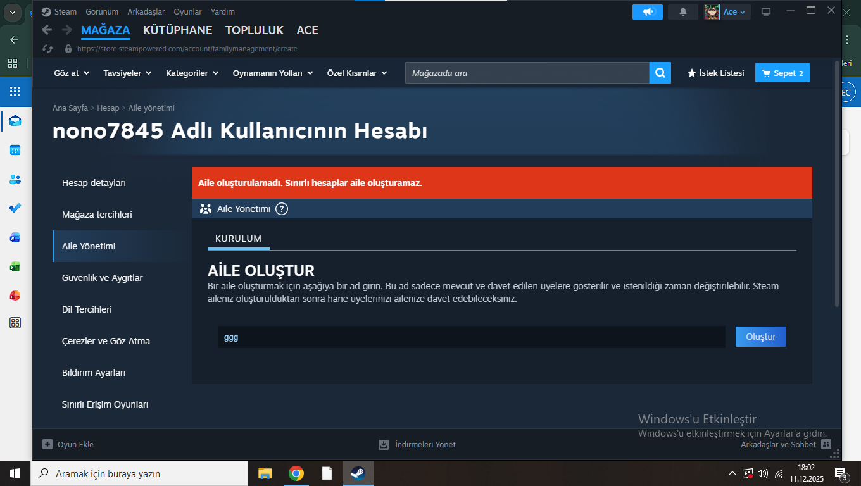Click the help question mark beside Aile Yönetimi

[282, 209]
